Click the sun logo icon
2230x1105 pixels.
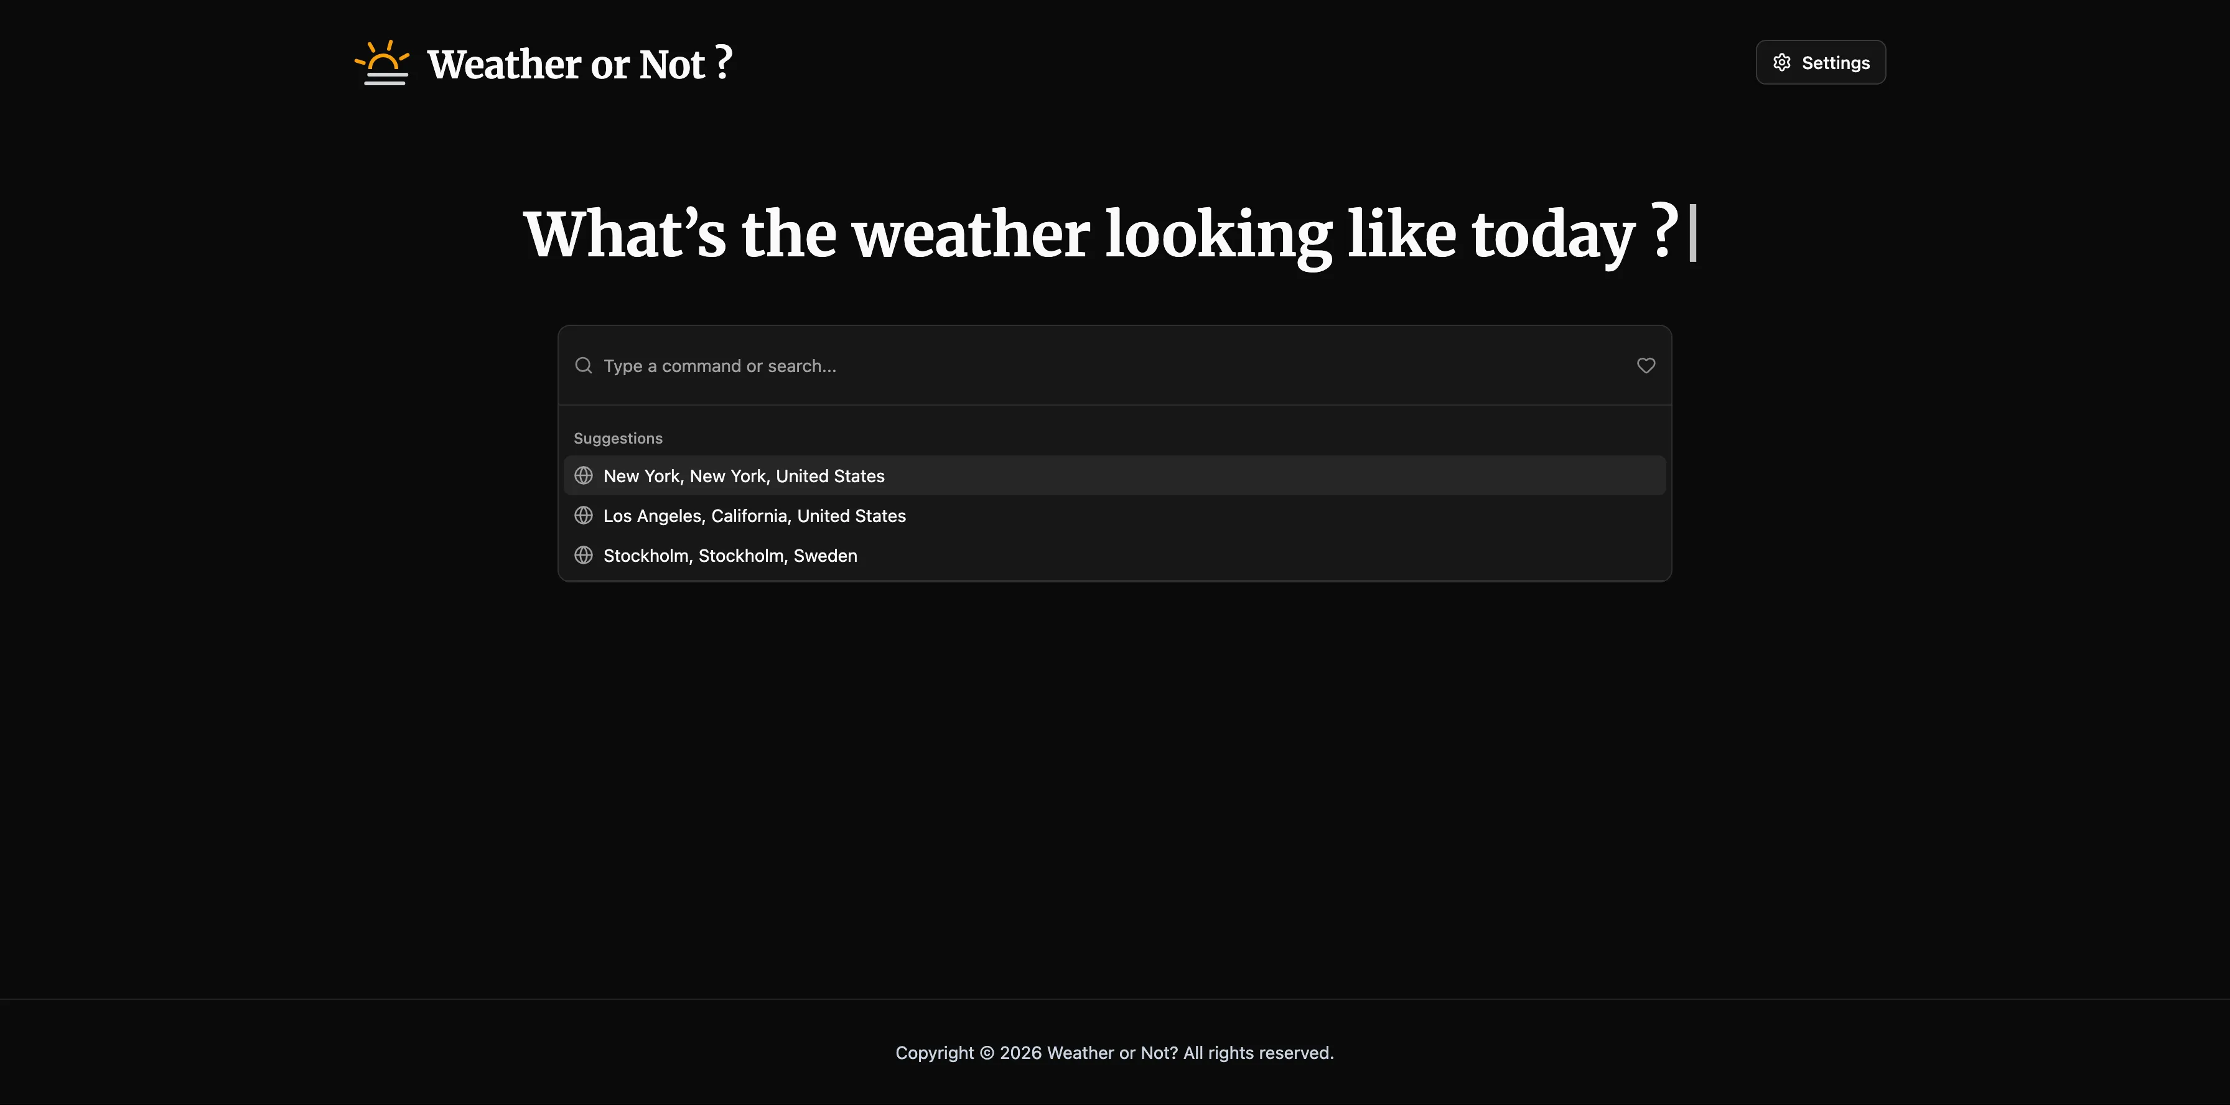(382, 63)
